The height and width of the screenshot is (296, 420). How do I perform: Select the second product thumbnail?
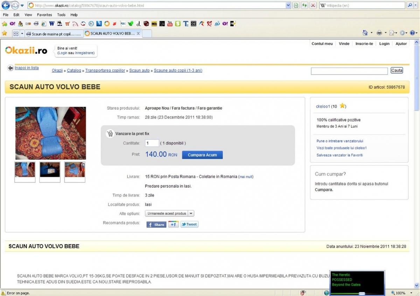(50, 172)
